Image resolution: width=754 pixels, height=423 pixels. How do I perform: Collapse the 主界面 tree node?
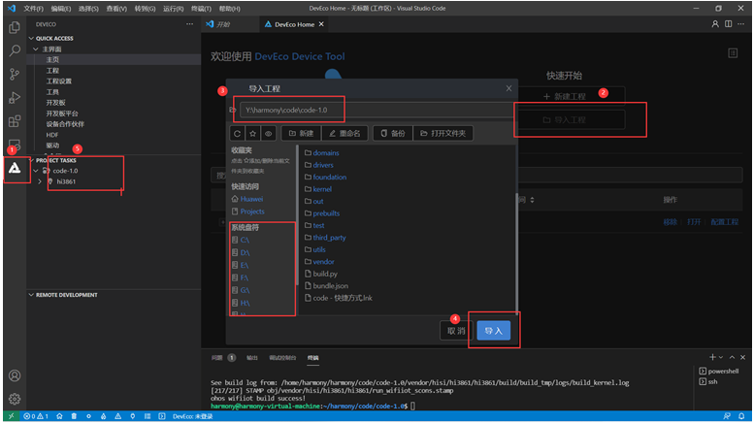pos(36,49)
